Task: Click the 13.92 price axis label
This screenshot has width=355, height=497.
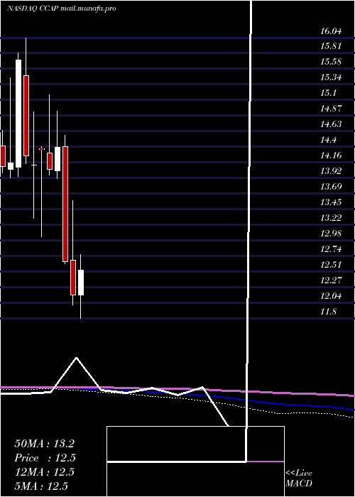Action: tap(331, 171)
